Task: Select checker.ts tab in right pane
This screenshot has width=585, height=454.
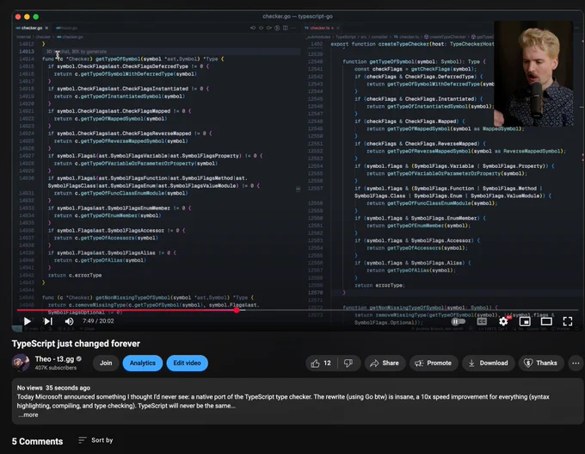Action: (x=319, y=28)
